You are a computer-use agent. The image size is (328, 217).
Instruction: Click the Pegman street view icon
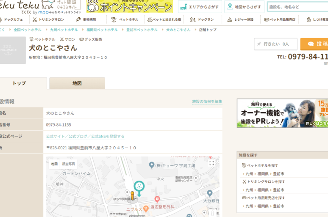(x=132, y=195)
